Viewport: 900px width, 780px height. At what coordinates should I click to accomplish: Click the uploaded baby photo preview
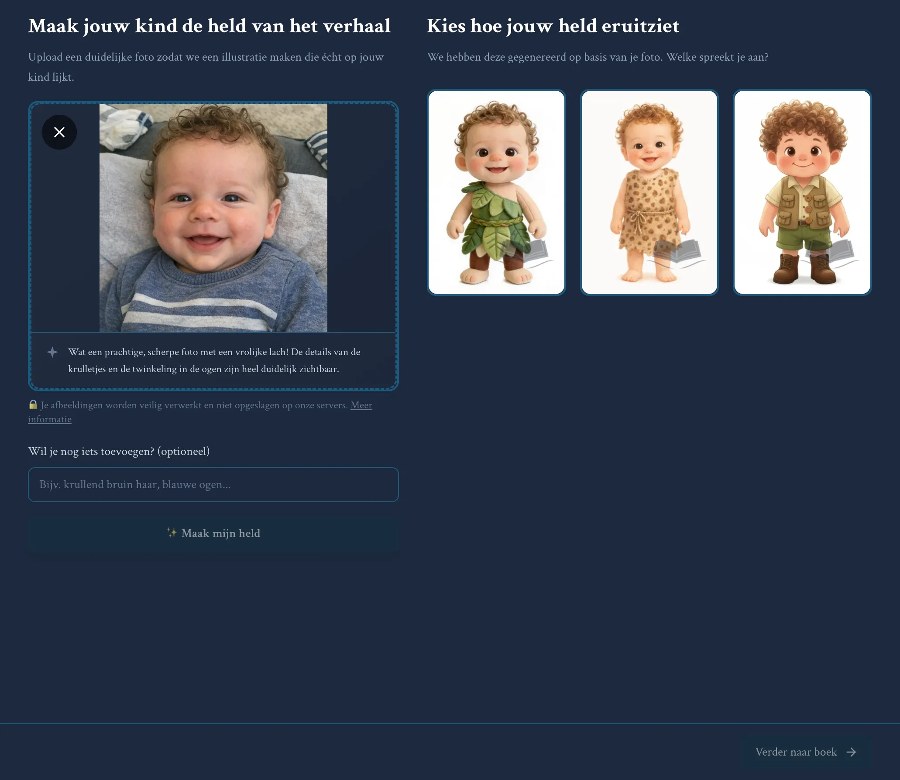[213, 218]
